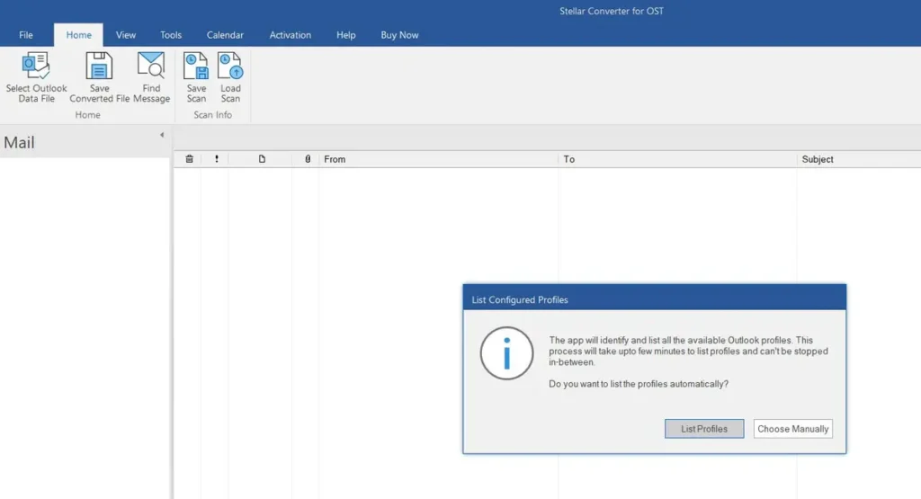Collapse the Mail pane with the arrow
Viewport: 921px width, 499px height.
[x=162, y=135]
